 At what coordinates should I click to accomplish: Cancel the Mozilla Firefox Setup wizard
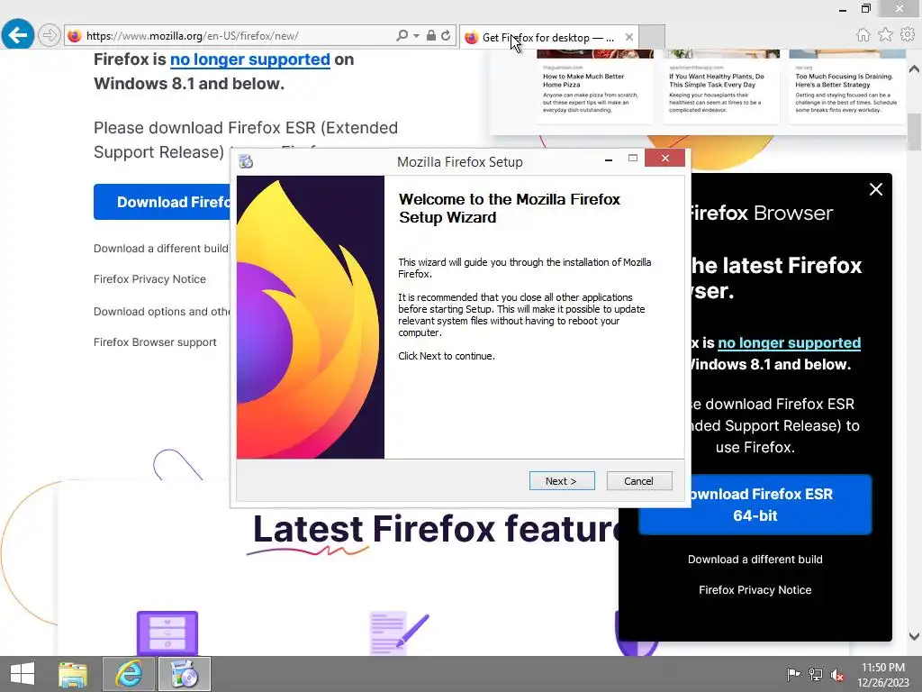coord(638,481)
